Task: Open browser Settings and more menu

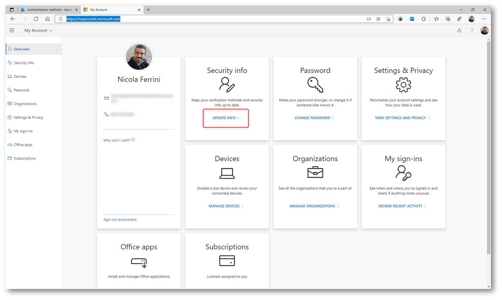Action: pos(483,19)
